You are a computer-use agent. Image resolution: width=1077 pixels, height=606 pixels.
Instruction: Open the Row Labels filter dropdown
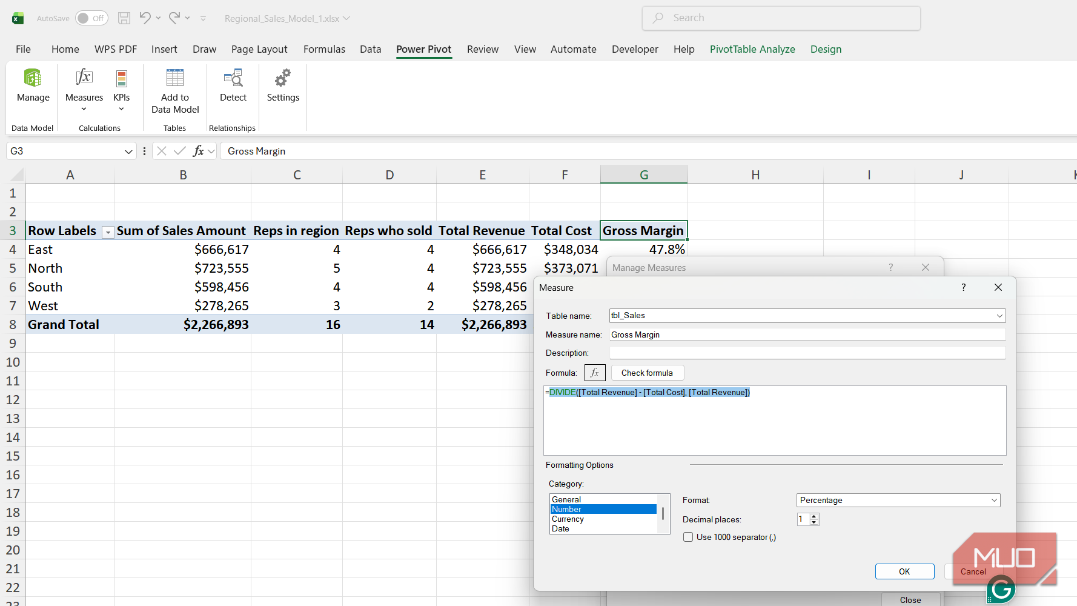[107, 232]
